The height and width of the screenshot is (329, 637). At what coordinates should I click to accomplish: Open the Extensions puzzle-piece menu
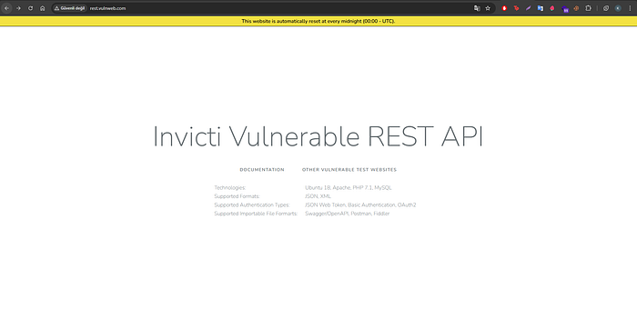pos(588,8)
